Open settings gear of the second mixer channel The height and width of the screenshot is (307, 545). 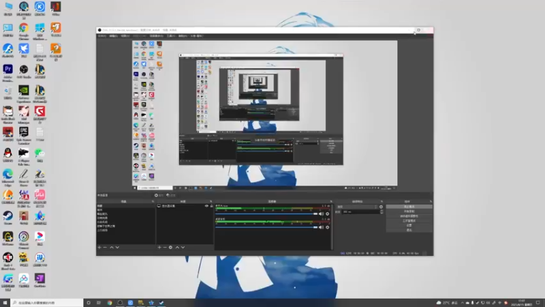click(x=328, y=227)
